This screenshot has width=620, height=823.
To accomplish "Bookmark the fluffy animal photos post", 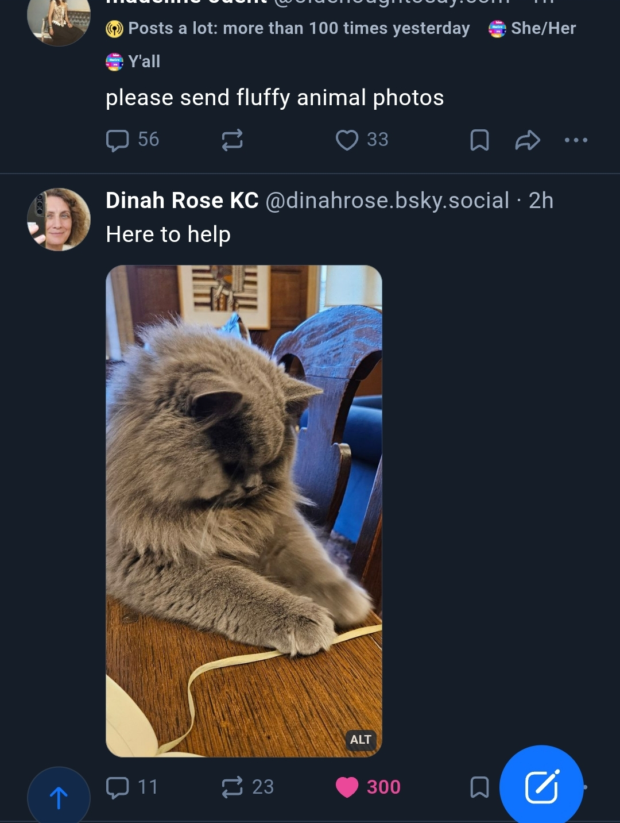I will point(479,140).
